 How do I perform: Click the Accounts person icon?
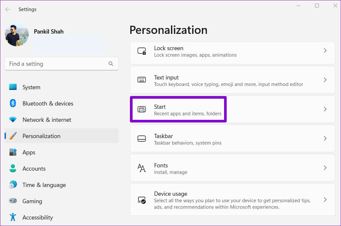(x=13, y=168)
